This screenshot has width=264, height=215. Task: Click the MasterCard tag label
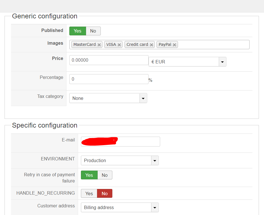click(x=84, y=44)
